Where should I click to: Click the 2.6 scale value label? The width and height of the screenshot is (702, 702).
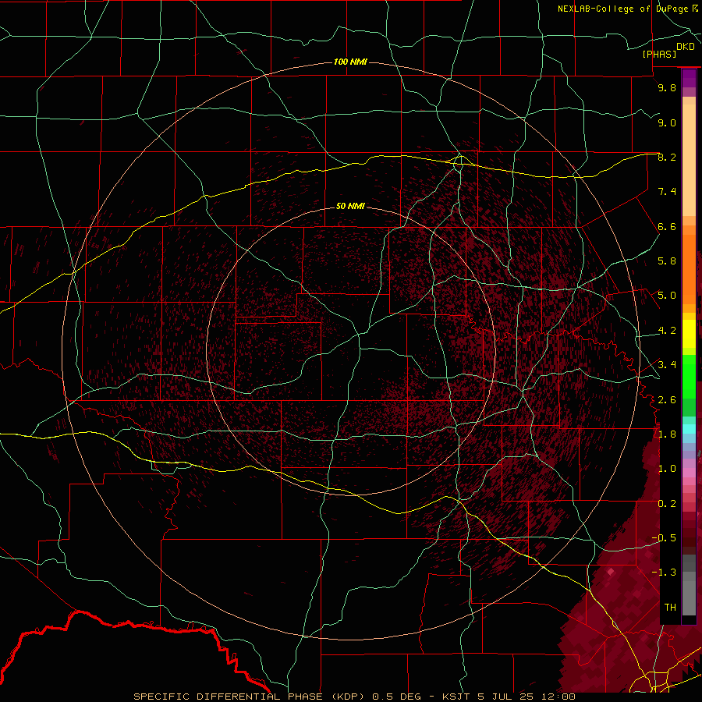point(667,400)
